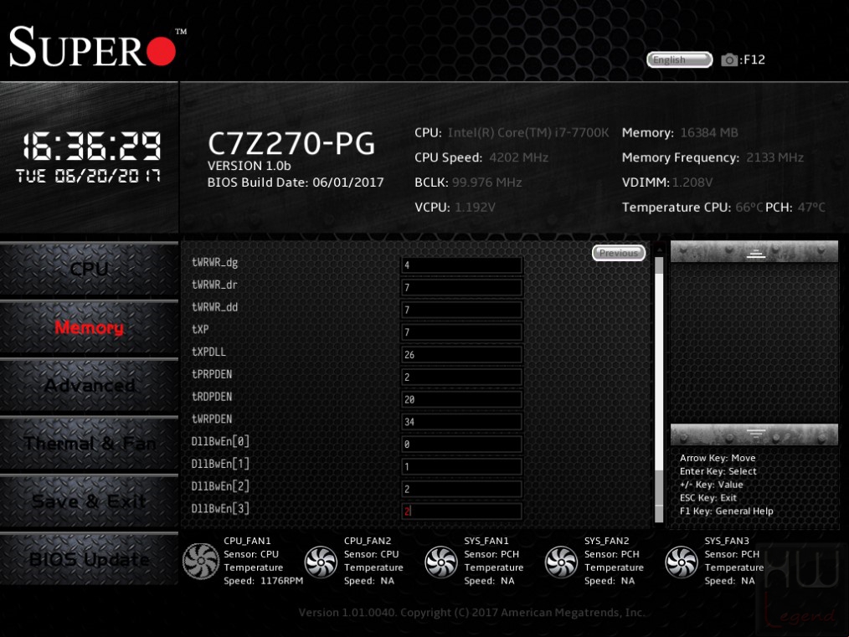This screenshot has height=637, width=849.
Task: Click the Intel Core i7-7700K CPU name
Action: click(528, 132)
